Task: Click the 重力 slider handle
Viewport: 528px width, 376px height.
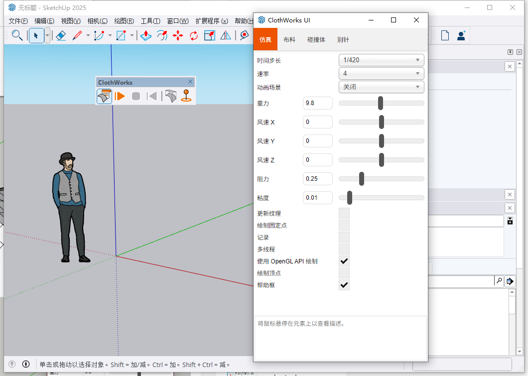Action: pyautogui.click(x=381, y=103)
